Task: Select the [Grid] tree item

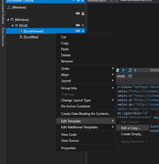Action: click(x=23, y=26)
